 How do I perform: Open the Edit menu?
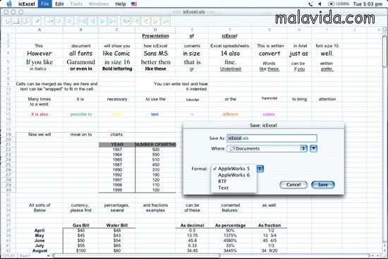(59, 4)
